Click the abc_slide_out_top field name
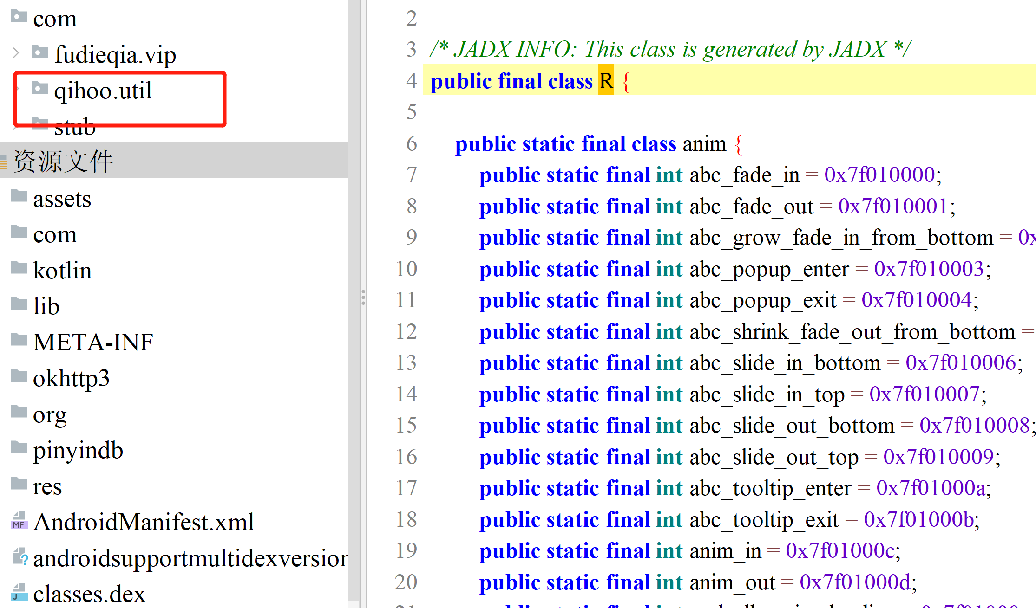The width and height of the screenshot is (1036, 608). click(774, 457)
